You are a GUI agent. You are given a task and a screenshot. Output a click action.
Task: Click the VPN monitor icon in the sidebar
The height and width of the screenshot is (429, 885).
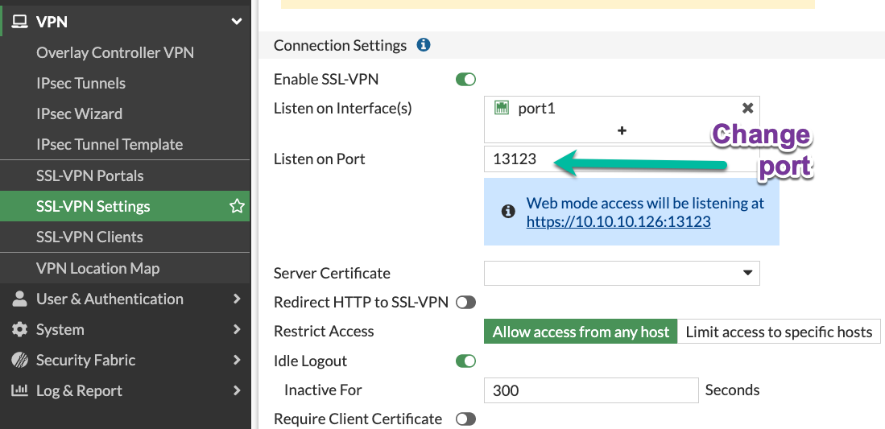[19, 22]
